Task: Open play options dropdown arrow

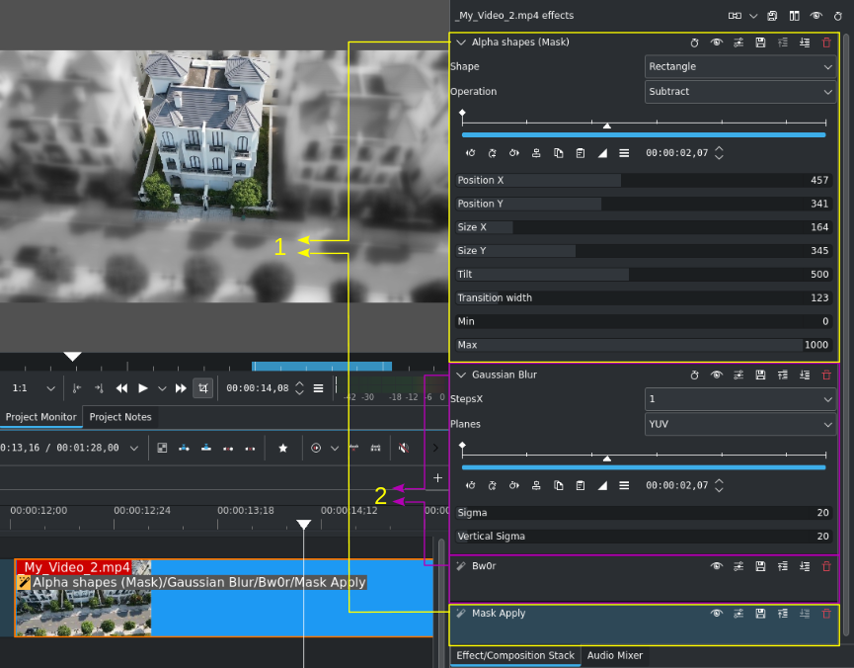Action: pyautogui.click(x=162, y=388)
